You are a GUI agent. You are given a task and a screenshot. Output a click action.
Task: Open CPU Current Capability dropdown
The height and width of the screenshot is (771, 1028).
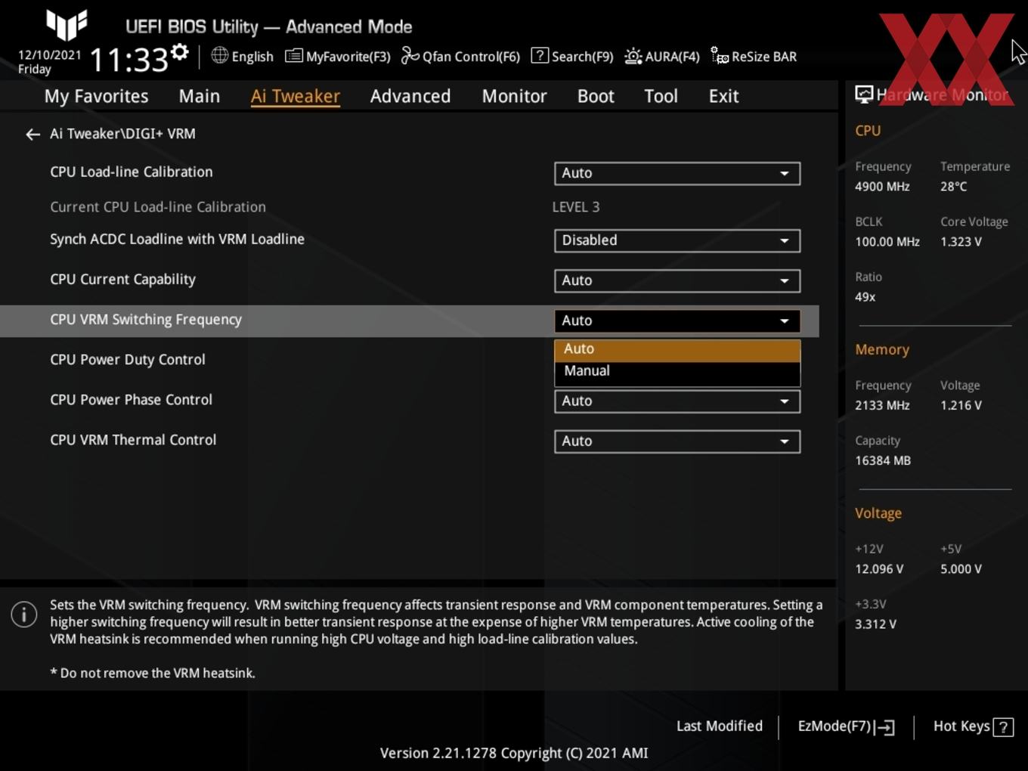coord(677,280)
